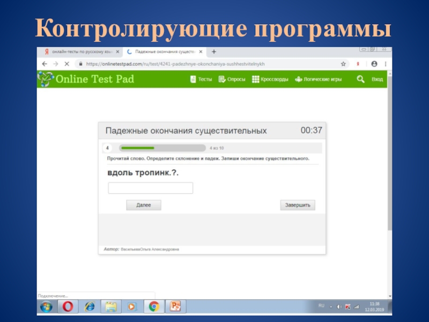The height and width of the screenshot is (322, 429).
Task: Go to the Кроссворды section
Action: pos(270,79)
